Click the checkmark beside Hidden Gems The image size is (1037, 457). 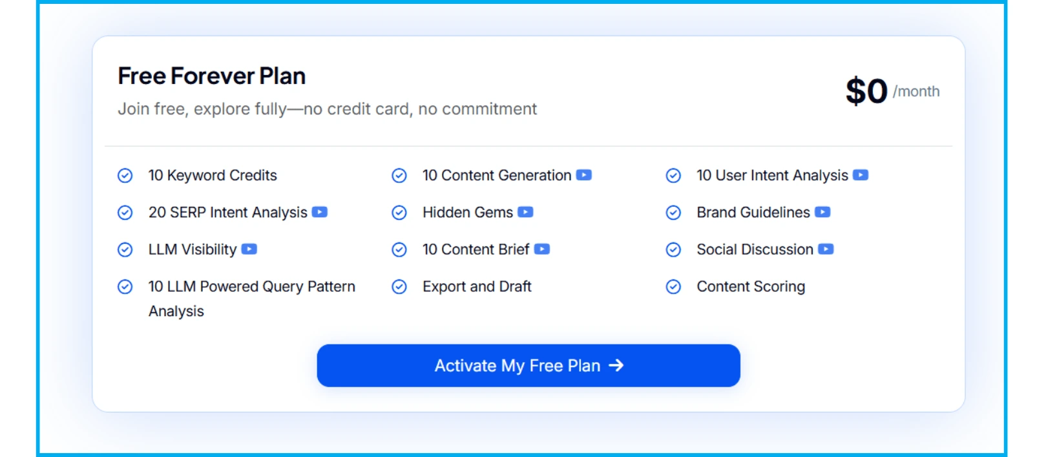pyautogui.click(x=399, y=212)
